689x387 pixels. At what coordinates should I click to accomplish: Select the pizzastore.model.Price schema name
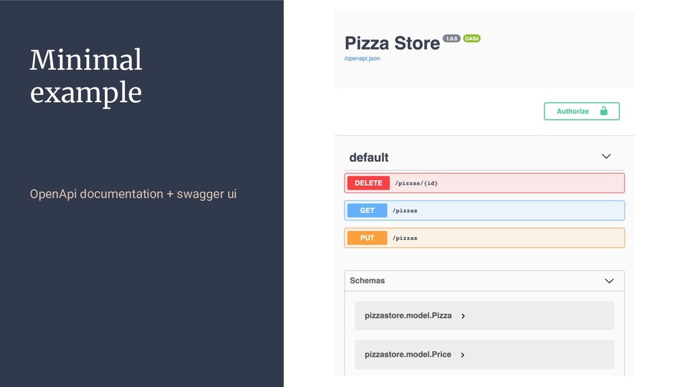(x=408, y=355)
